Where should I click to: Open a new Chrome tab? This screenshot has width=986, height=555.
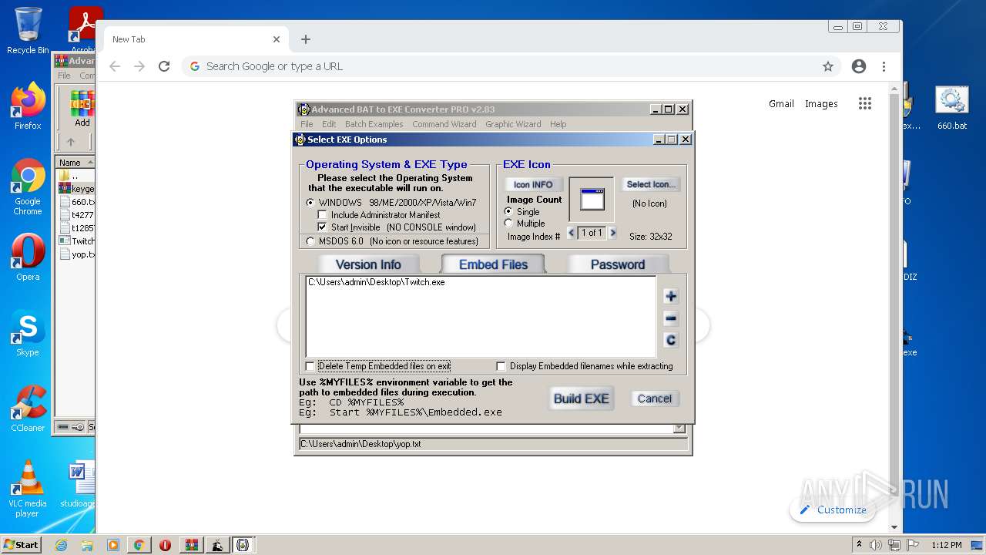click(306, 39)
